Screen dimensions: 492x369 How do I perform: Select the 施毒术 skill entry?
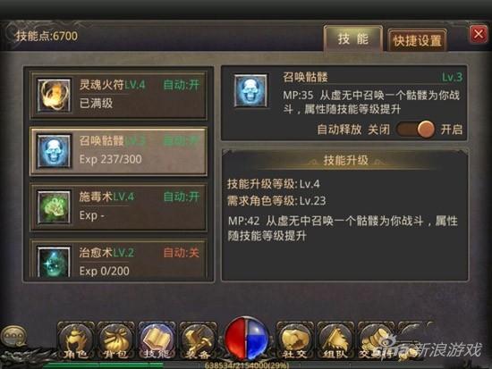[x=118, y=207]
